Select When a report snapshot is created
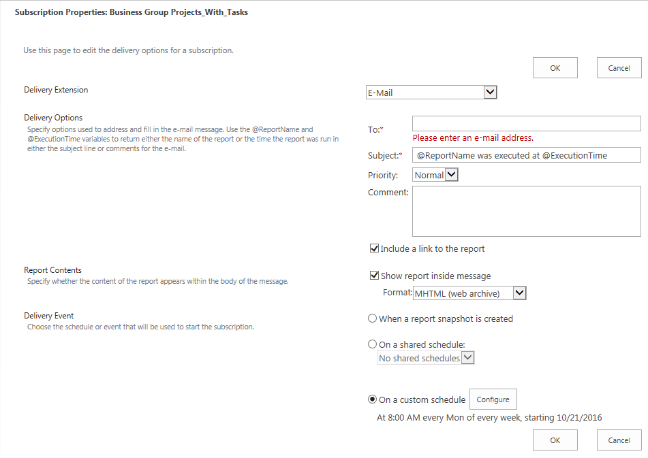Screen dimensions: 648x458 [x=372, y=318]
